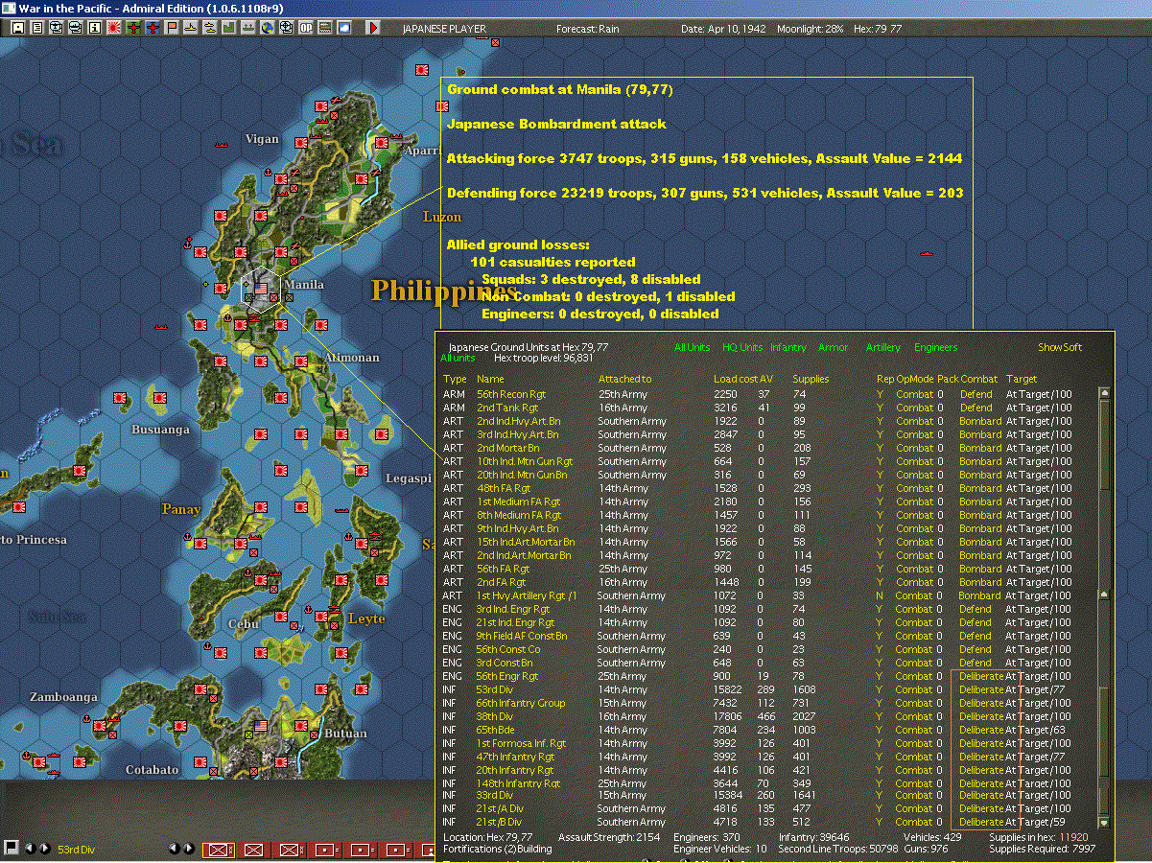
Task: Click previous-unit arrow left of 53rd Div
Action: coord(31,849)
